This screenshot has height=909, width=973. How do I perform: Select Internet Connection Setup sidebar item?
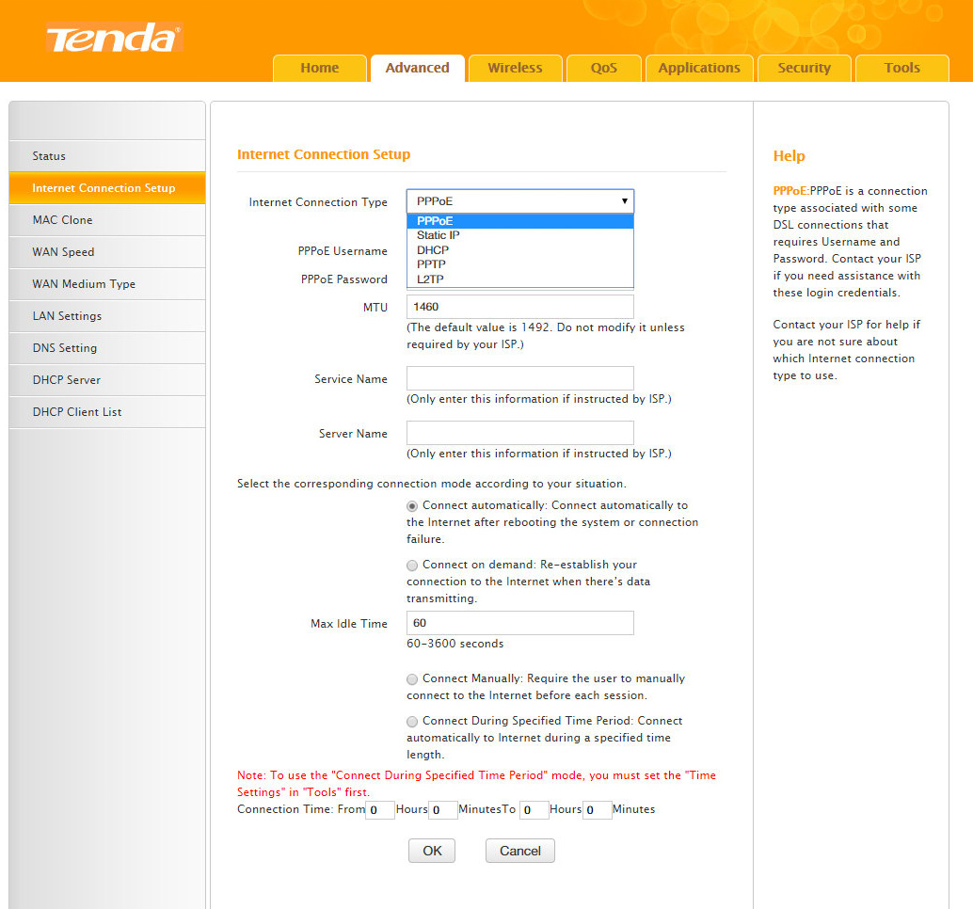tap(107, 188)
